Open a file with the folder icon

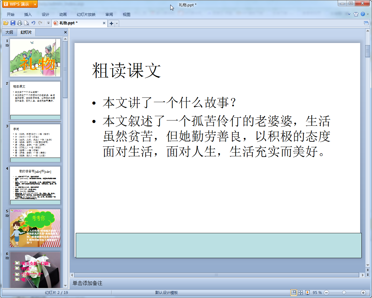pyautogui.click(x=6, y=23)
